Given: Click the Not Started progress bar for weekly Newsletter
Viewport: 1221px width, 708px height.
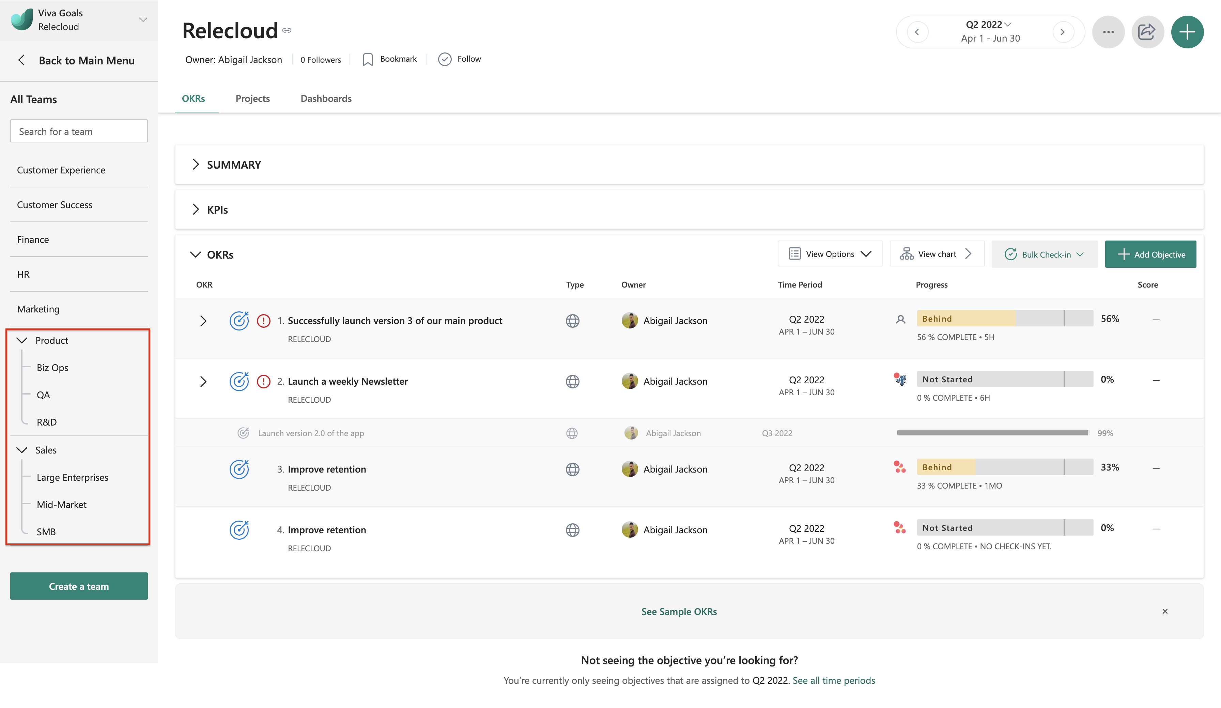Looking at the screenshot, I should coord(1004,379).
